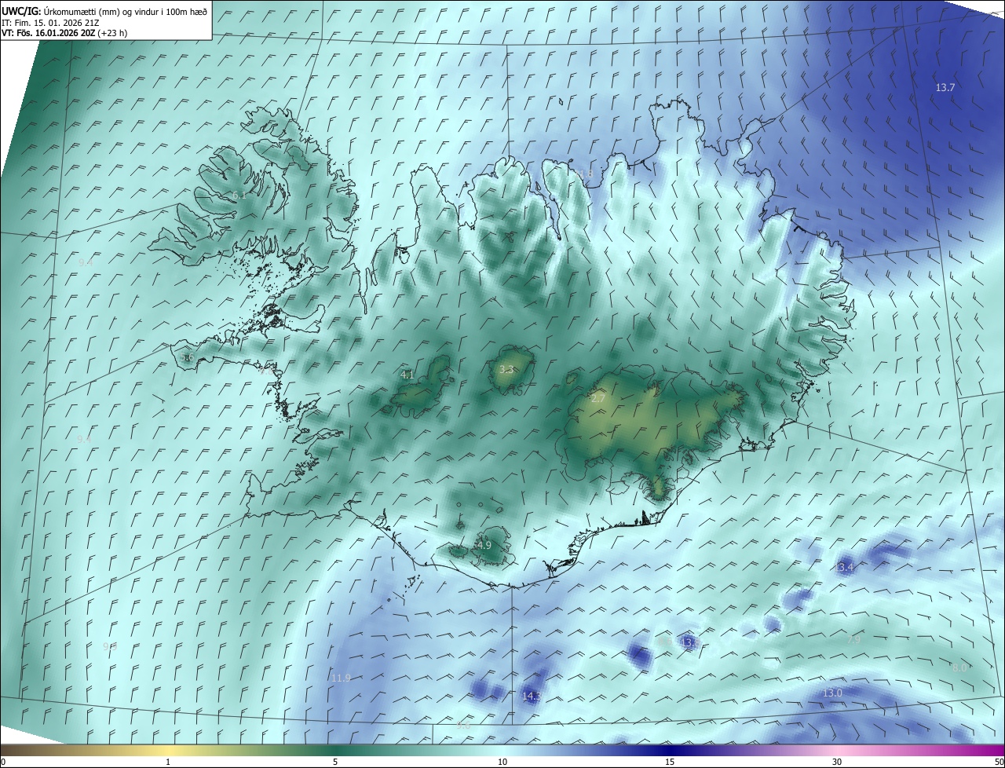
Task: Click the 4.9 value label on the south glacier
Action: pyautogui.click(x=484, y=545)
